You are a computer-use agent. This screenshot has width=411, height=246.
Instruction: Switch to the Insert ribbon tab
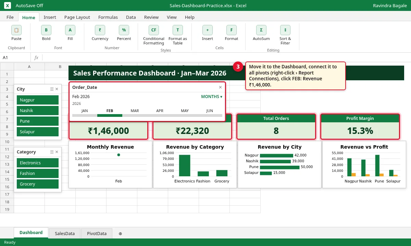click(x=50, y=17)
